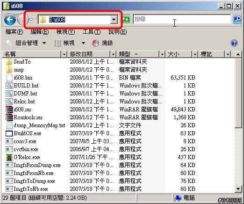Select the i608.rar archive icon
This screenshot has width=244, height=204.
point(9,109)
